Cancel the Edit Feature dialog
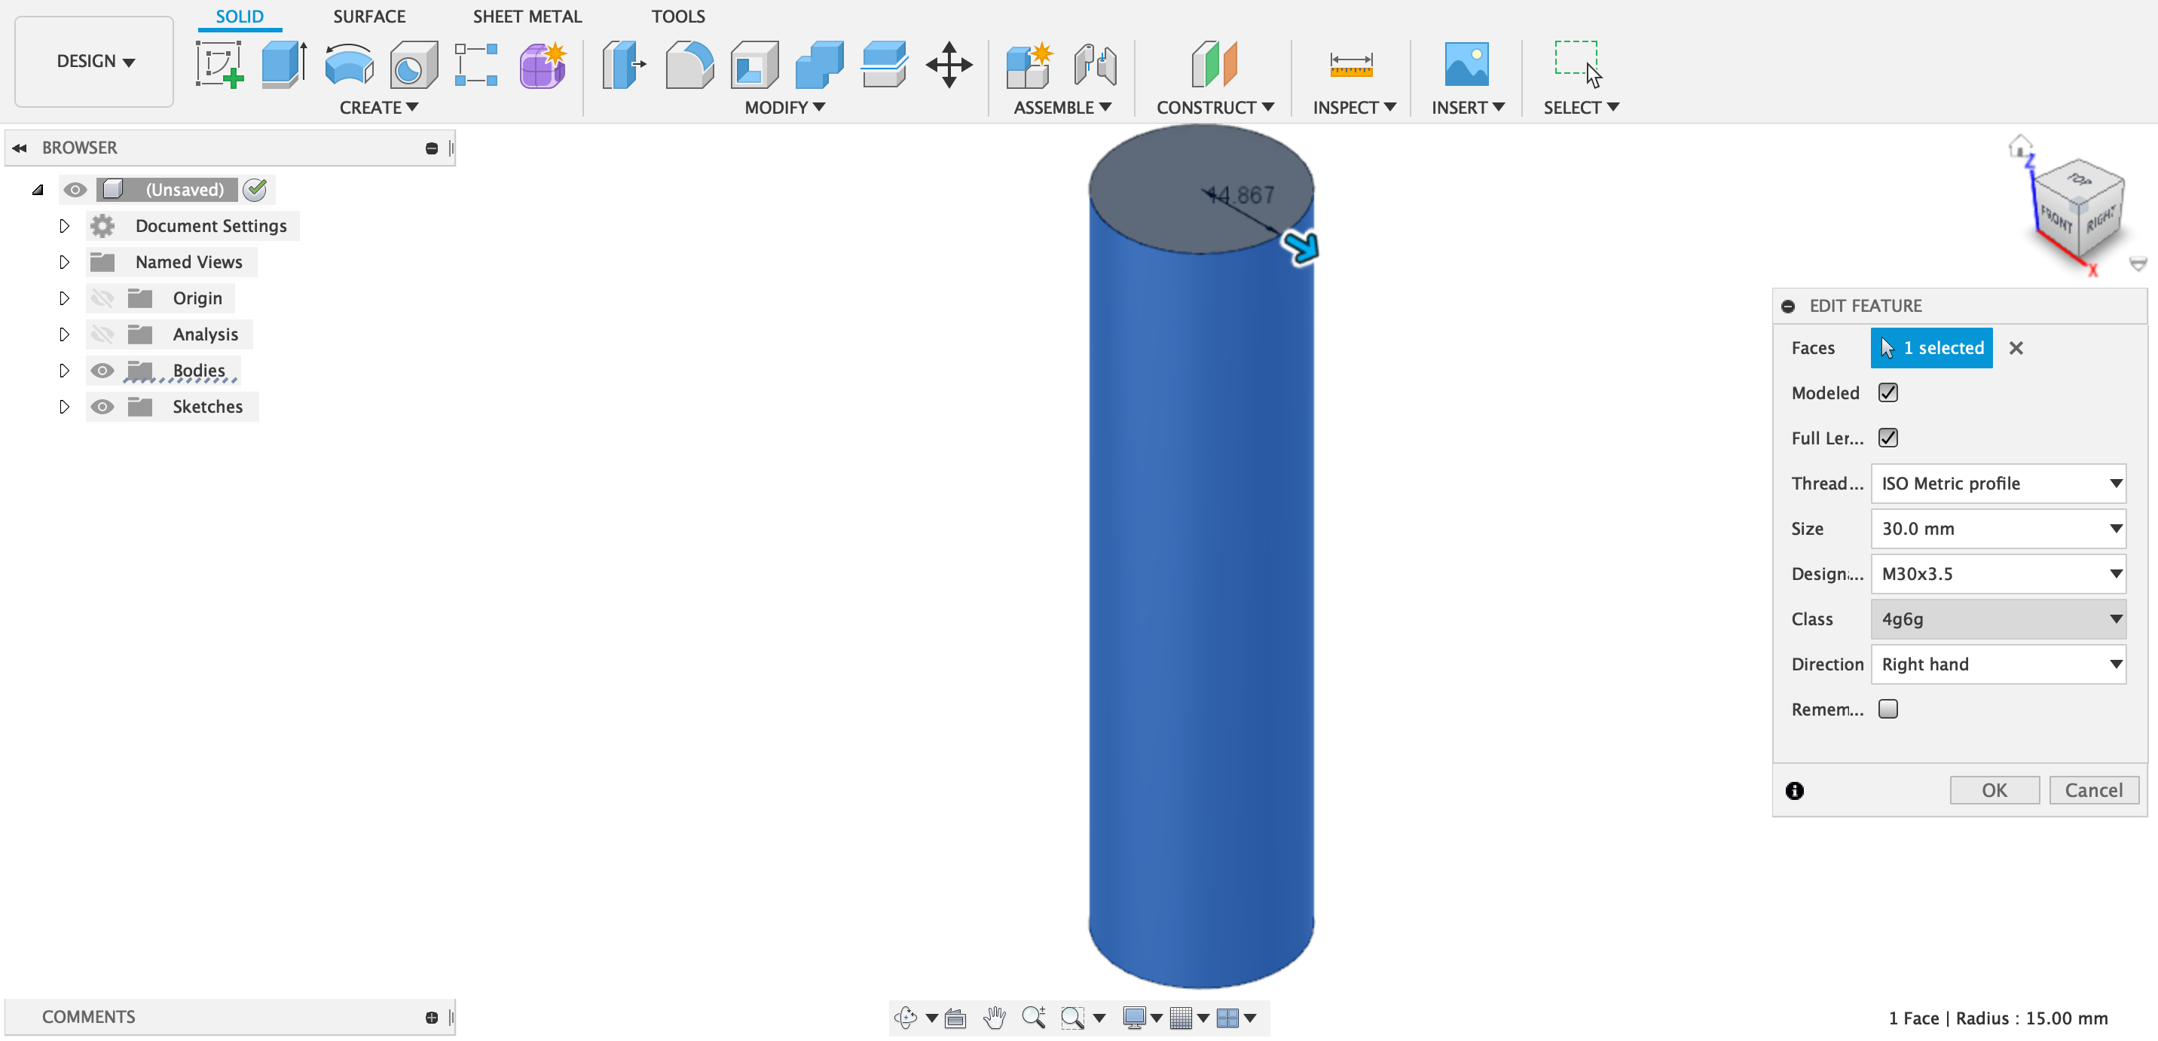The height and width of the screenshot is (1041, 2158). (x=2092, y=789)
